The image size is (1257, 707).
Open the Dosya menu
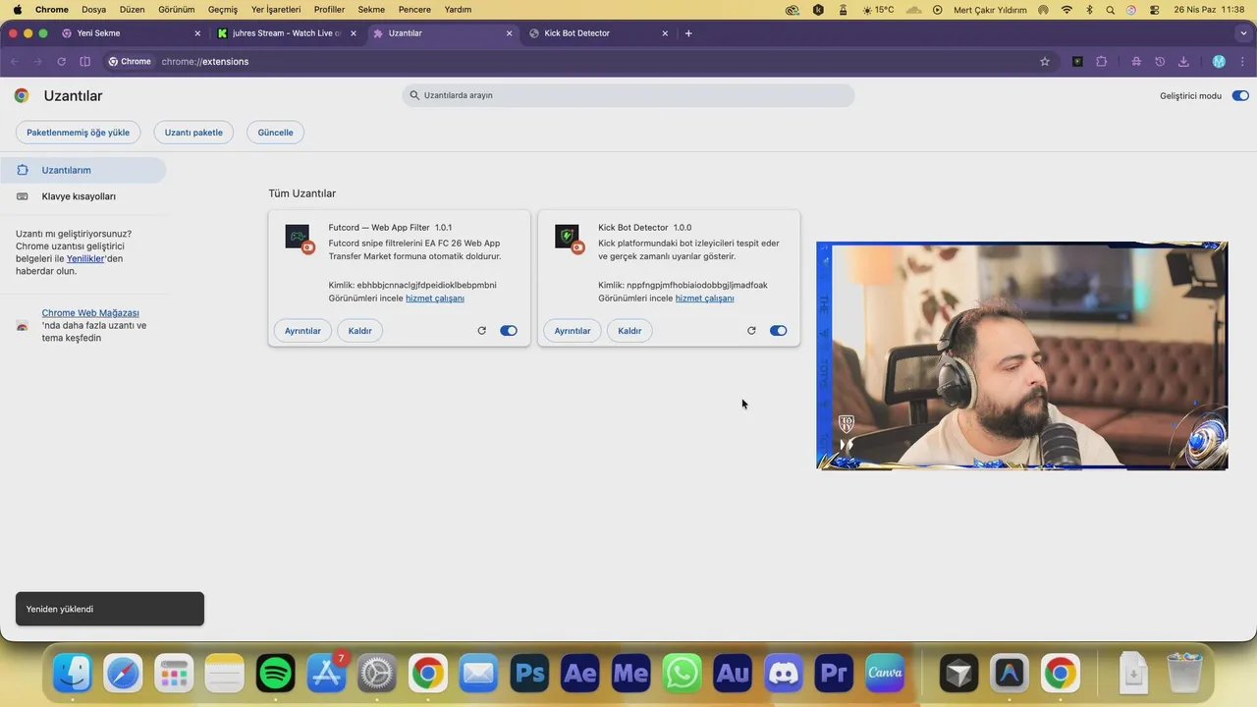click(93, 10)
